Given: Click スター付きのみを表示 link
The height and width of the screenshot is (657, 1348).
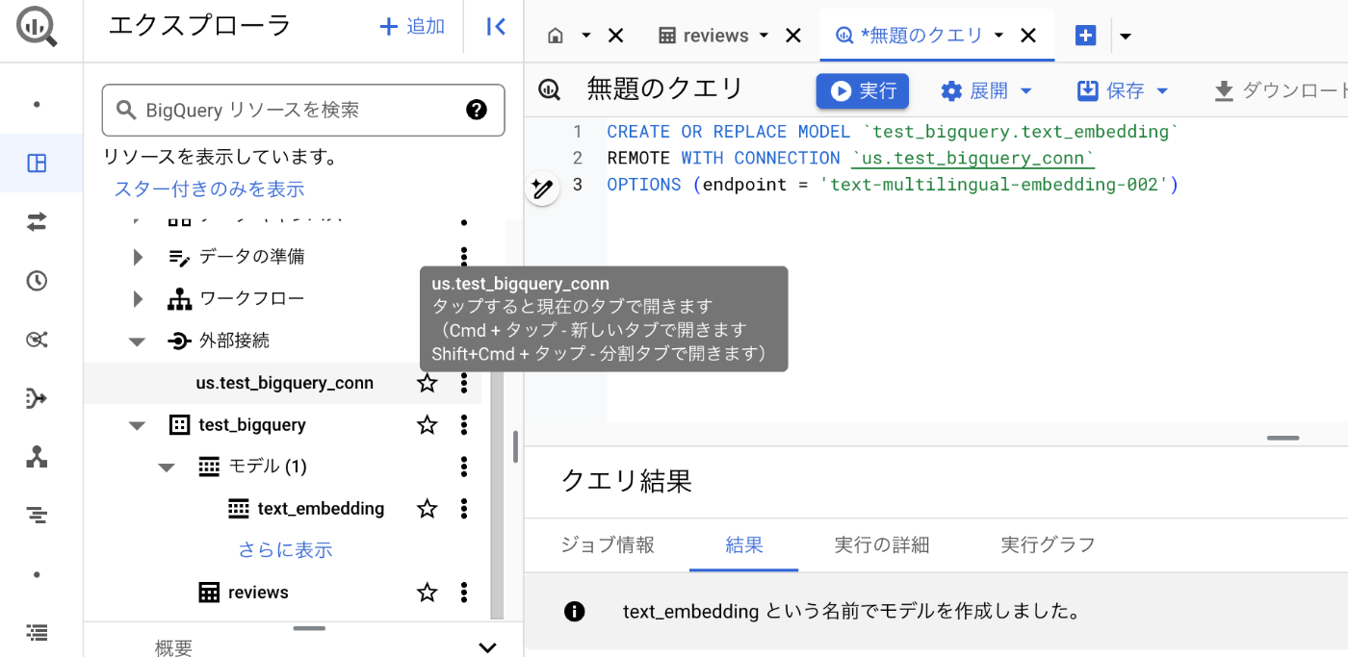Looking at the screenshot, I should (x=210, y=189).
